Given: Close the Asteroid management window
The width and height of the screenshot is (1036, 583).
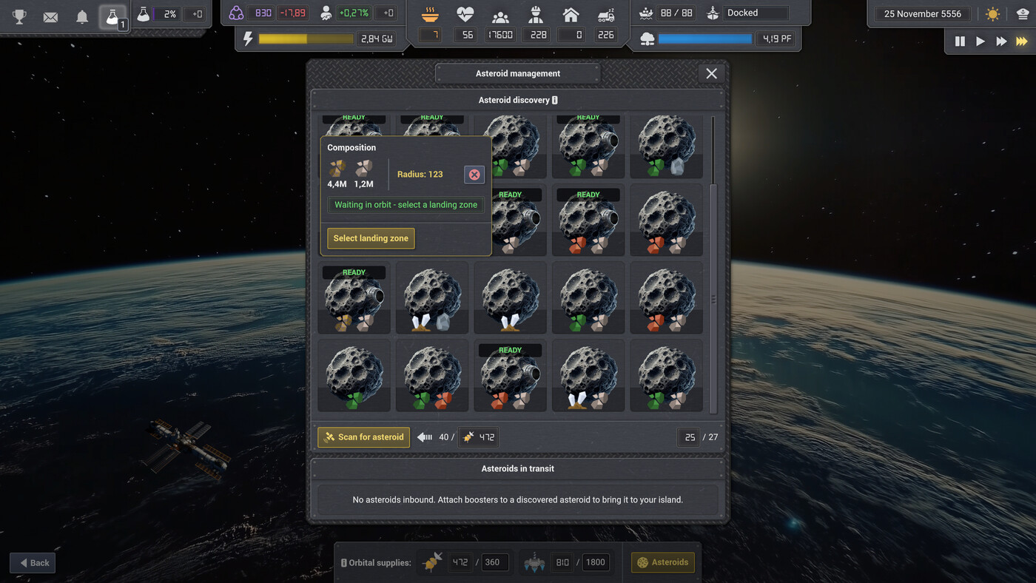Looking at the screenshot, I should click(x=711, y=73).
